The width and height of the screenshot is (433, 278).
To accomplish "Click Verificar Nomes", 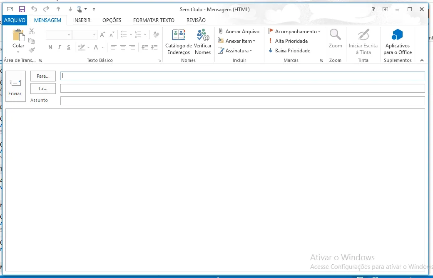I will click(203, 42).
